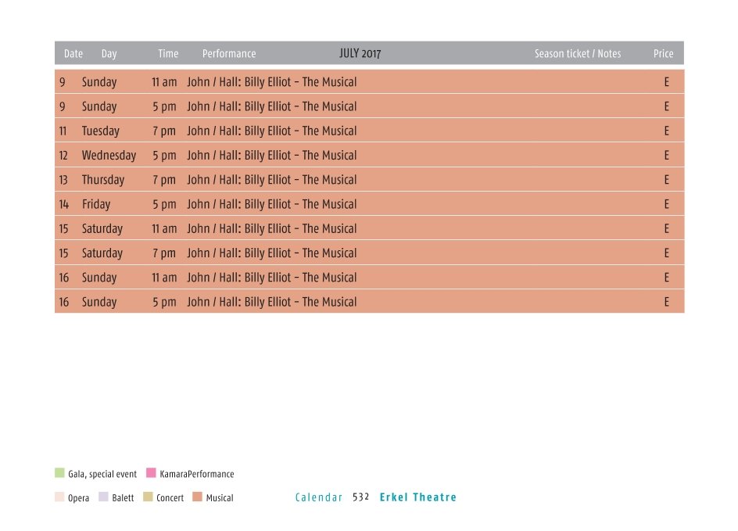The height and width of the screenshot is (531, 738).
Task: Click the Concert legend label
Action: click(170, 497)
